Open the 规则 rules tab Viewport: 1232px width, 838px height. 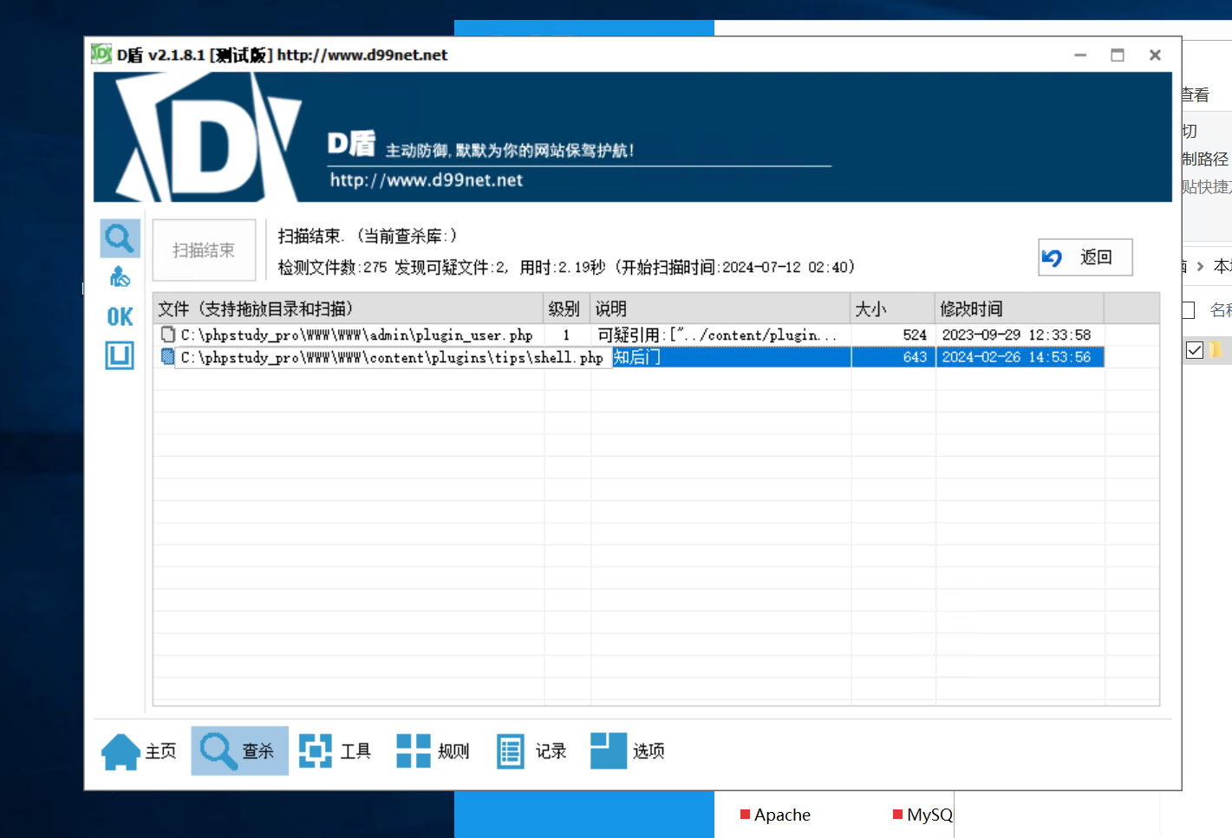(x=433, y=750)
